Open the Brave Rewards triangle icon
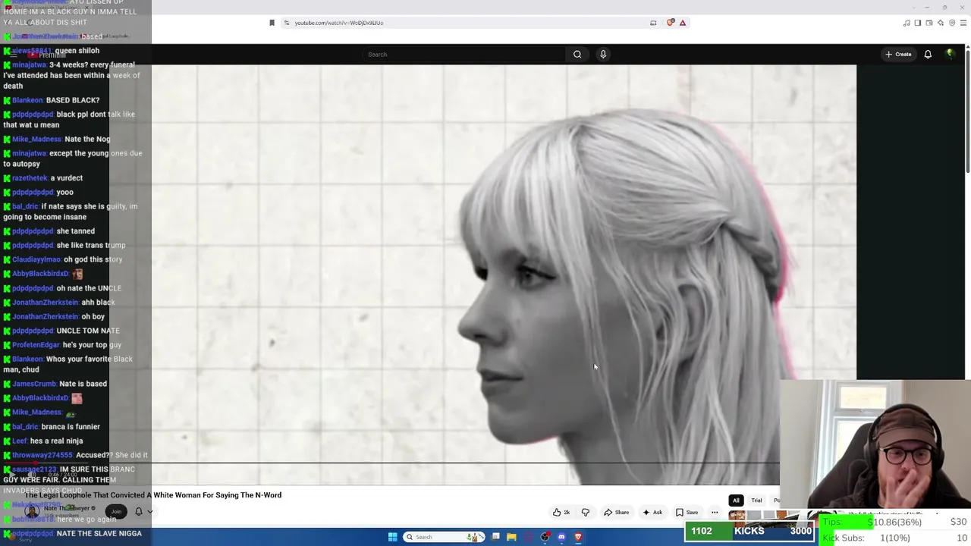 click(683, 23)
